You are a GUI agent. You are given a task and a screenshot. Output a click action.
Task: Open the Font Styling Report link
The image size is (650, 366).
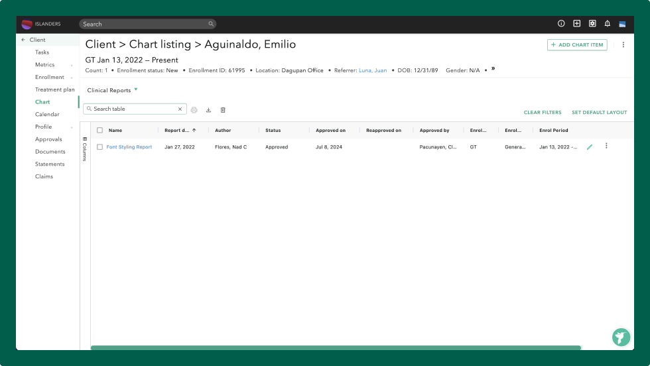[129, 147]
